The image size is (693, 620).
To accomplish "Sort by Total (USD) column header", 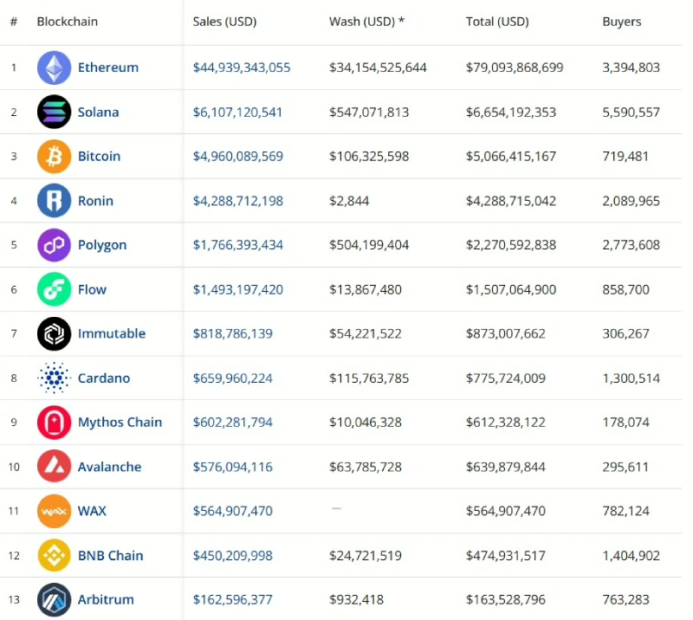I will click(x=497, y=22).
